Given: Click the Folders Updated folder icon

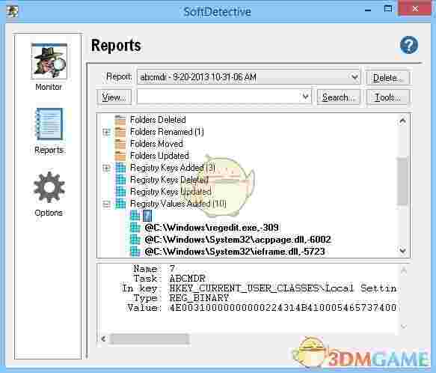Looking at the screenshot, I should [x=120, y=156].
